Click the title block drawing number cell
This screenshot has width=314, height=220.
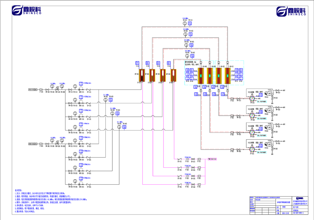(298, 213)
